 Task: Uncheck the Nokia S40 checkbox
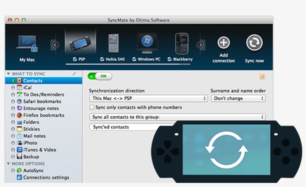[102, 59]
